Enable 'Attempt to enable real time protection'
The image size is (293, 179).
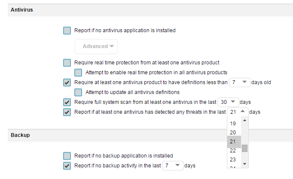[78, 73]
